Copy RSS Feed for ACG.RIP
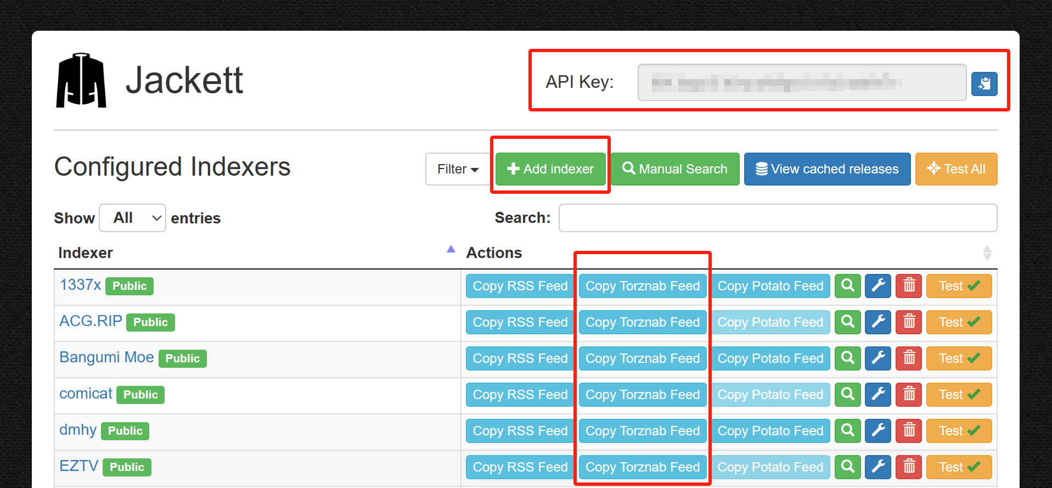Image resolution: width=1052 pixels, height=488 pixels. coord(520,322)
